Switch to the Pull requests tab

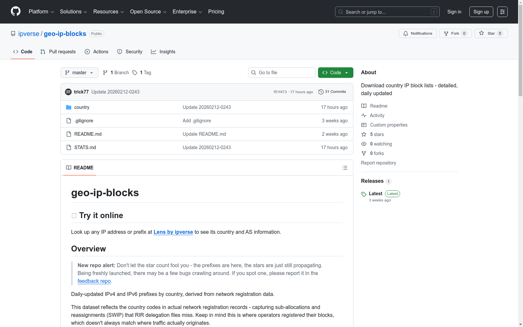coord(58,52)
